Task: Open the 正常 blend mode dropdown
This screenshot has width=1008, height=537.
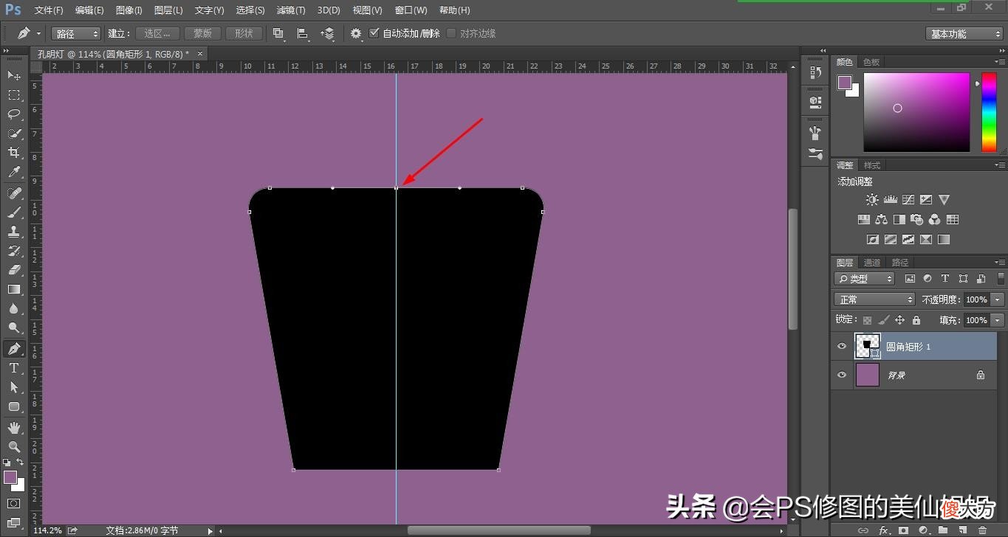Action: [874, 299]
